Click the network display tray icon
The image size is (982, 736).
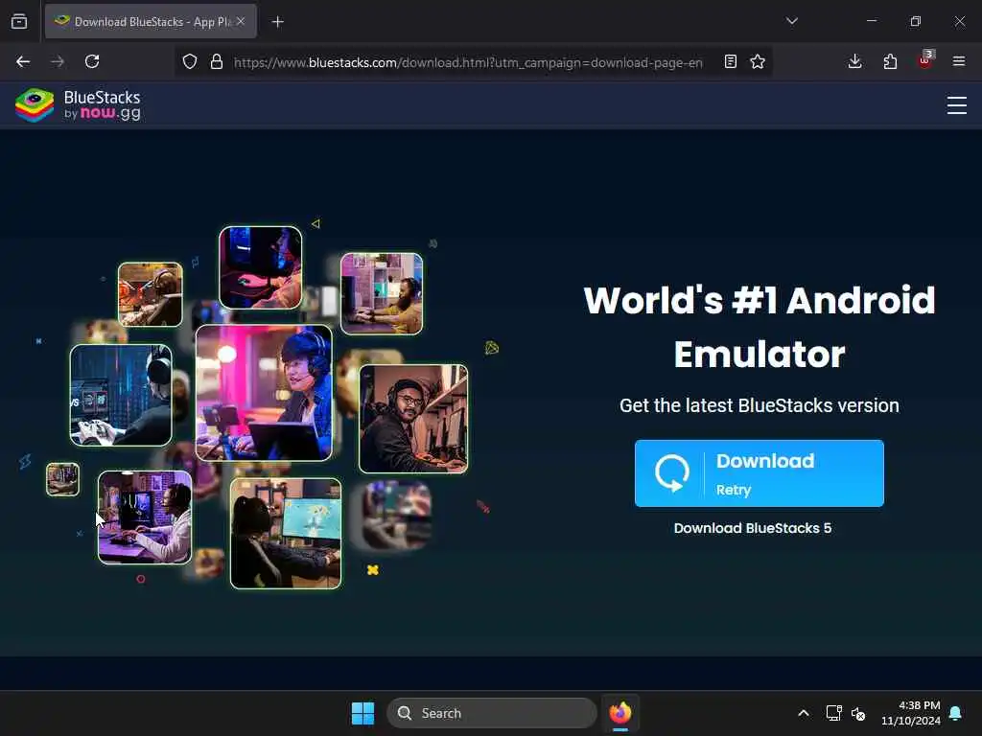coord(833,713)
